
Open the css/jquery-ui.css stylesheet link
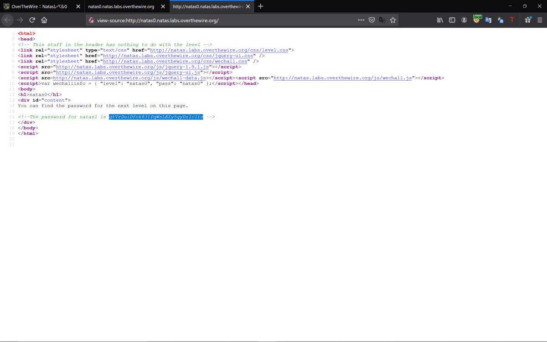(x=178, y=56)
